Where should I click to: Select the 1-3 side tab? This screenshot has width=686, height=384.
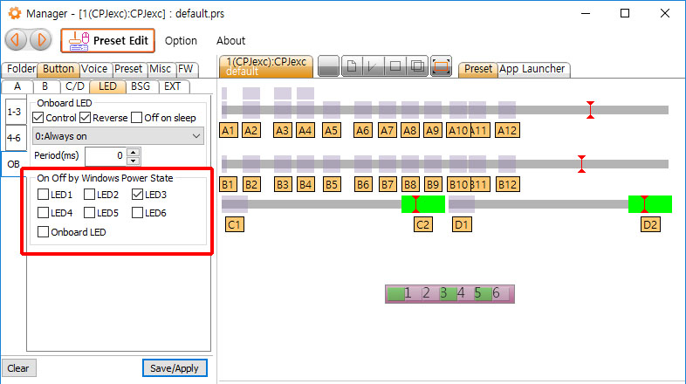pyautogui.click(x=15, y=112)
